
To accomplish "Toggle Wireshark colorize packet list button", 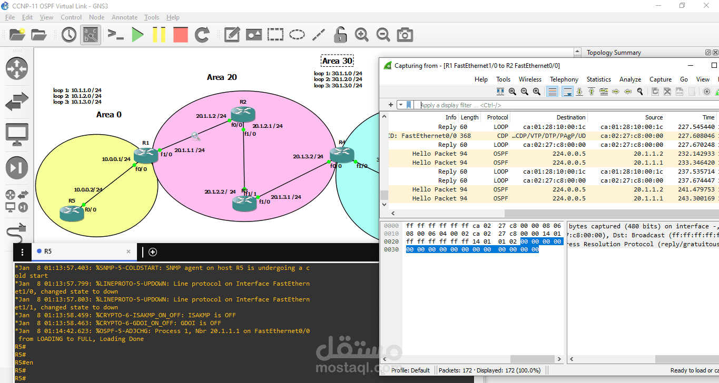I will tap(552, 92).
